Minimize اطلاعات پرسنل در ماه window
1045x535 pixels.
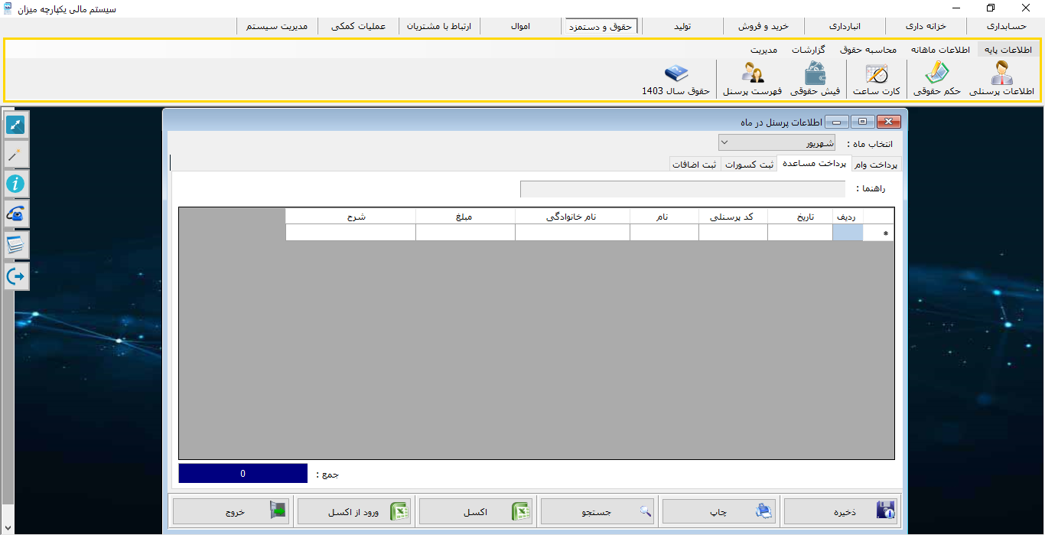(838, 122)
